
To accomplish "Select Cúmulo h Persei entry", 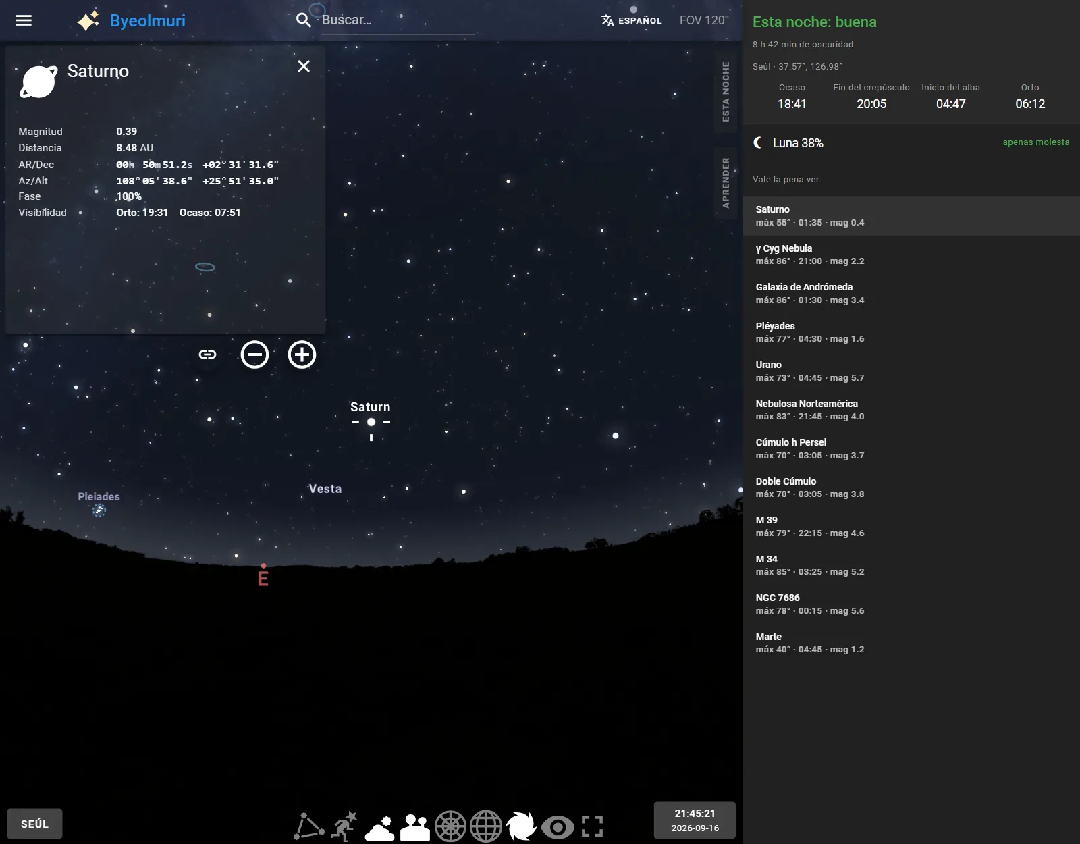I will point(911,449).
